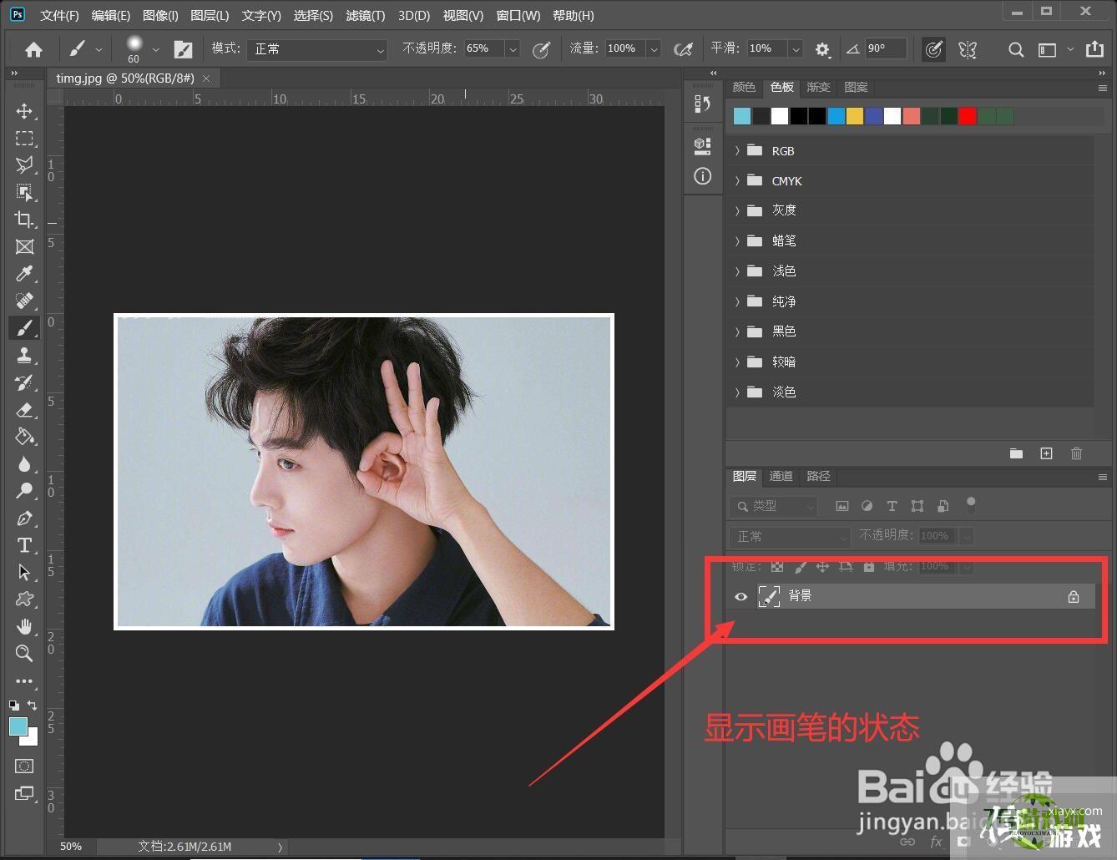Pick the red swatch in recent colors
Viewport: 1117px width, 860px height.
pos(968,116)
